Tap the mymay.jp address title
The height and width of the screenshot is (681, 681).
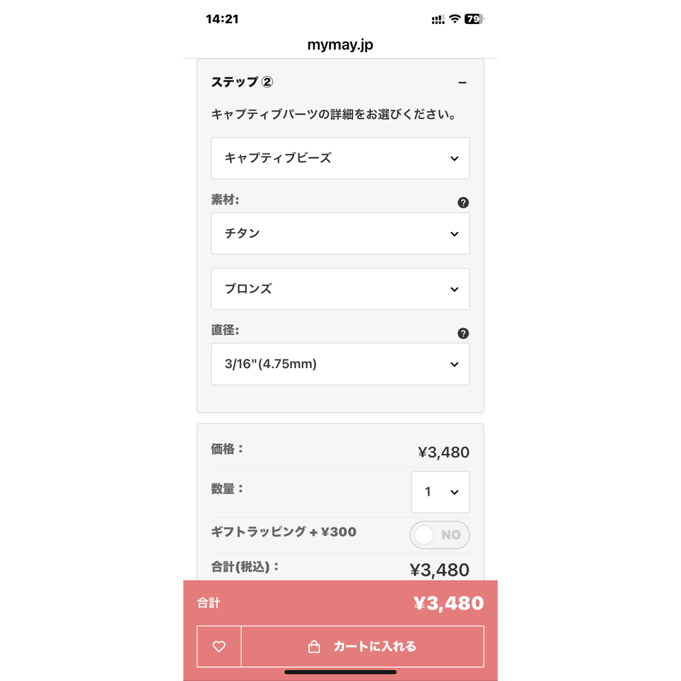(x=340, y=45)
